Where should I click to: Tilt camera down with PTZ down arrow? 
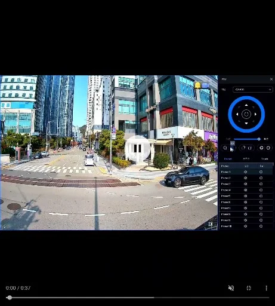246,123
